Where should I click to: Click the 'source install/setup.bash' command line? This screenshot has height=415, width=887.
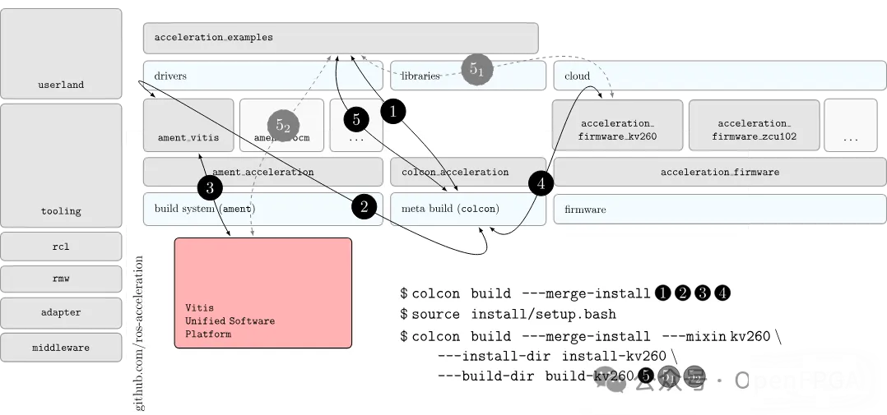(x=508, y=314)
